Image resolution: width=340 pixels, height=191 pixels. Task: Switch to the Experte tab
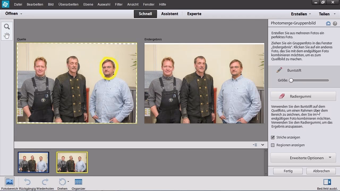(194, 14)
